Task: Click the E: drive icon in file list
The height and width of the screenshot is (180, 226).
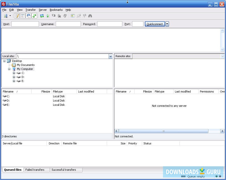Action: coord(5,105)
